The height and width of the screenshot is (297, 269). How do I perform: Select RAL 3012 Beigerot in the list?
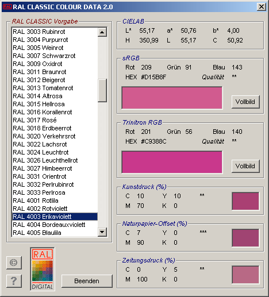pyautogui.click(x=55, y=80)
